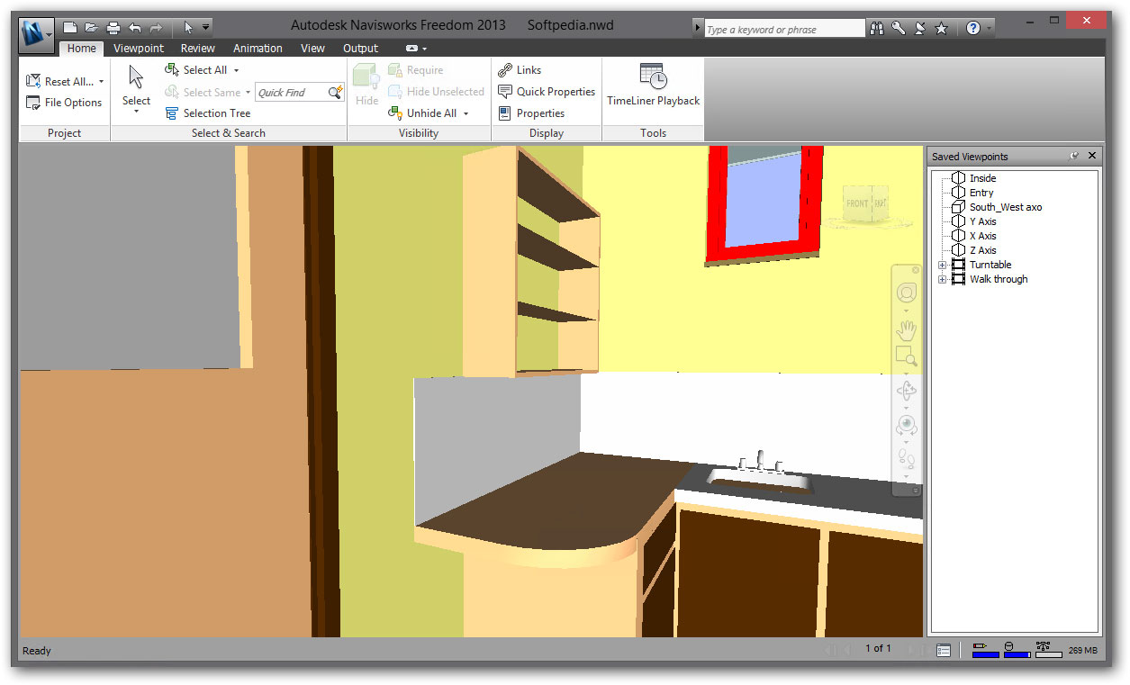This screenshot has height=685, width=1130.
Task: Select the South_West axo viewpoint
Action: 1005,207
